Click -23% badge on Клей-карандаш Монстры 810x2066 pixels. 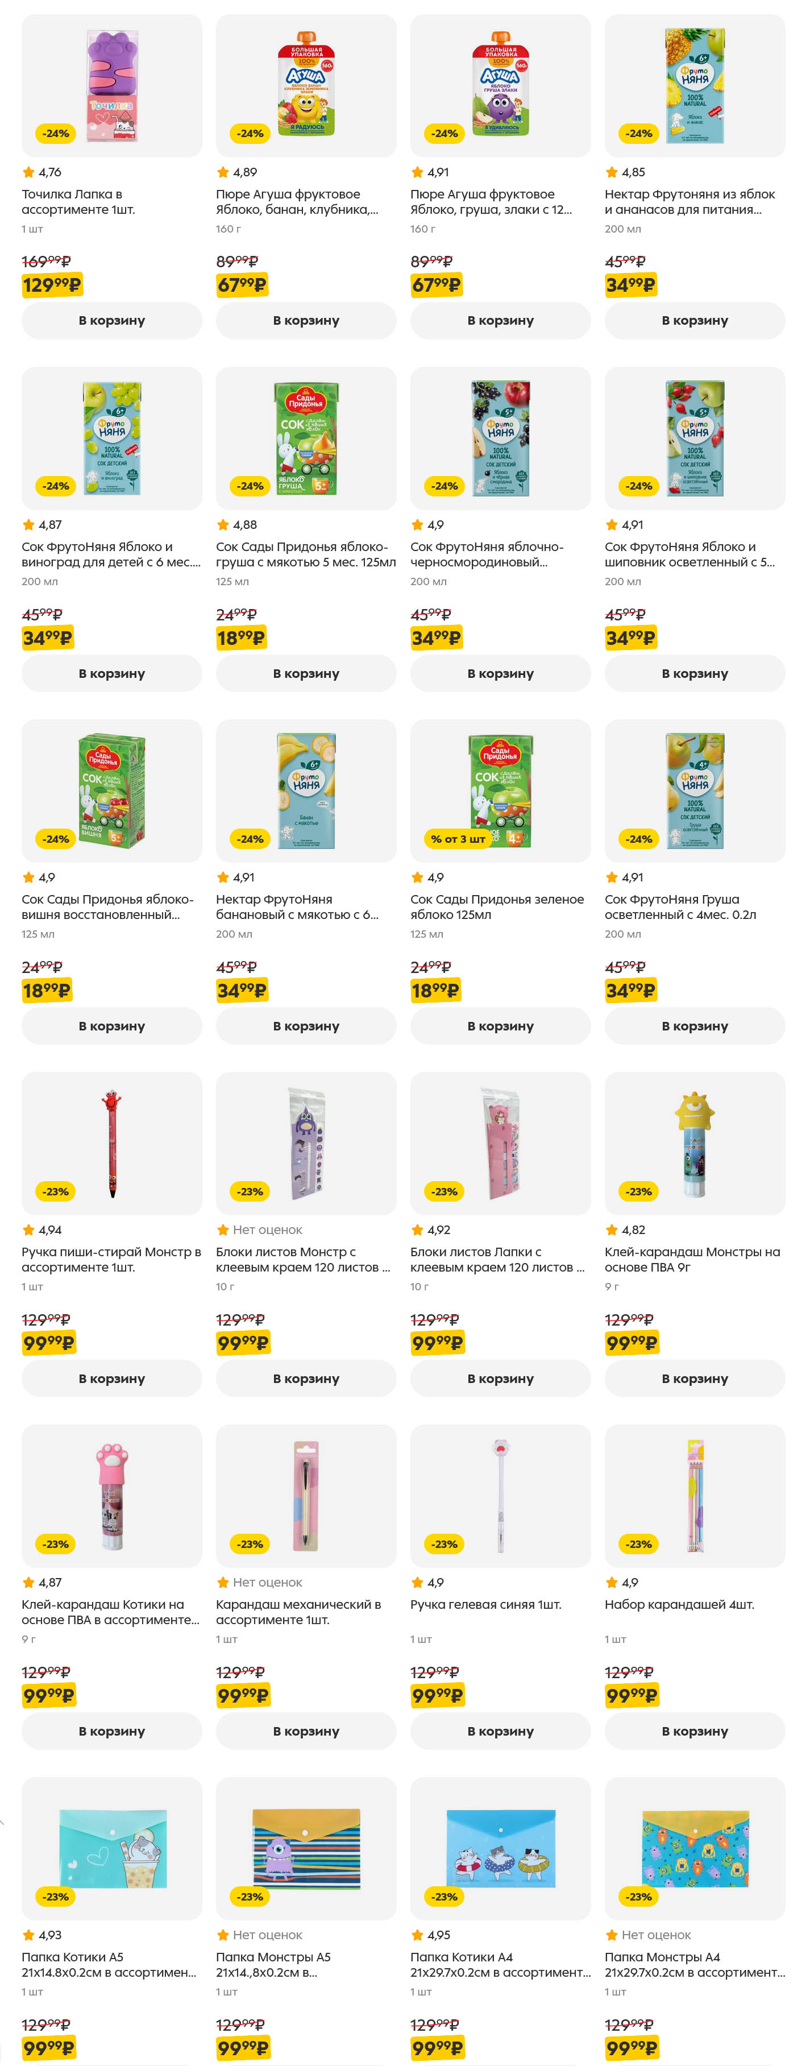[638, 1192]
